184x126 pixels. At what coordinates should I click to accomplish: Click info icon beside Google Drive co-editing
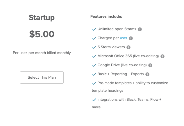point(150,65)
